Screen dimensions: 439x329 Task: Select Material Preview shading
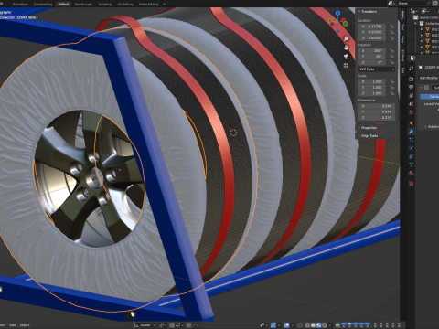(x=318, y=325)
